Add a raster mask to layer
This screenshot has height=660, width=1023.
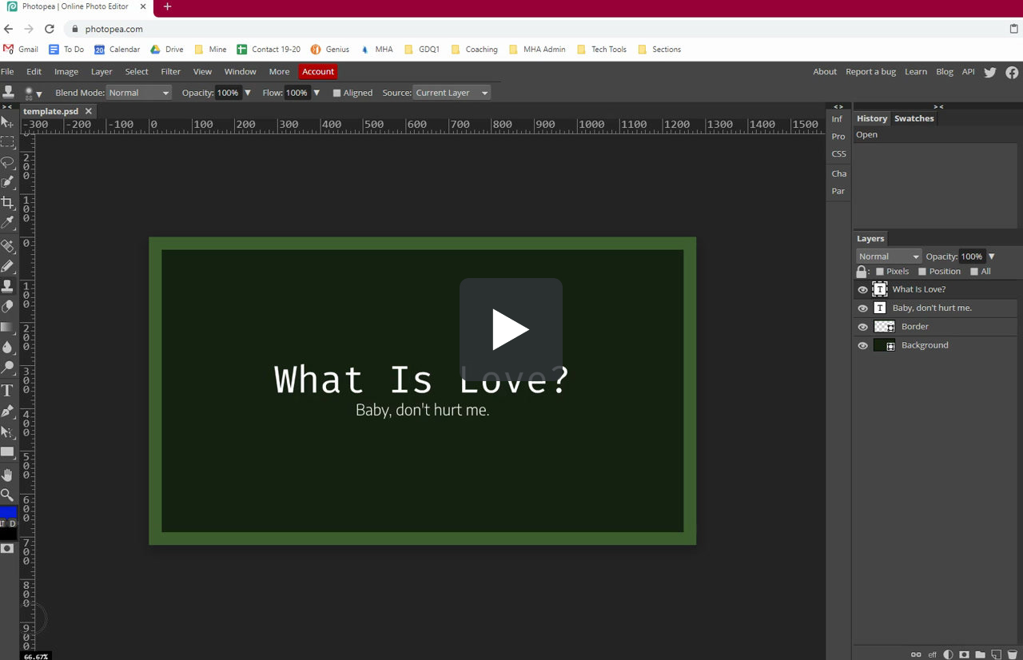[965, 654]
